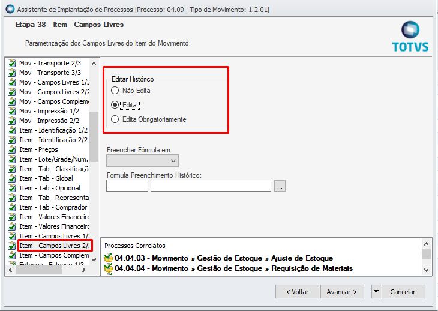Open the dropdown arrow next to Cancelar
The width and height of the screenshot is (438, 311).
click(376, 292)
